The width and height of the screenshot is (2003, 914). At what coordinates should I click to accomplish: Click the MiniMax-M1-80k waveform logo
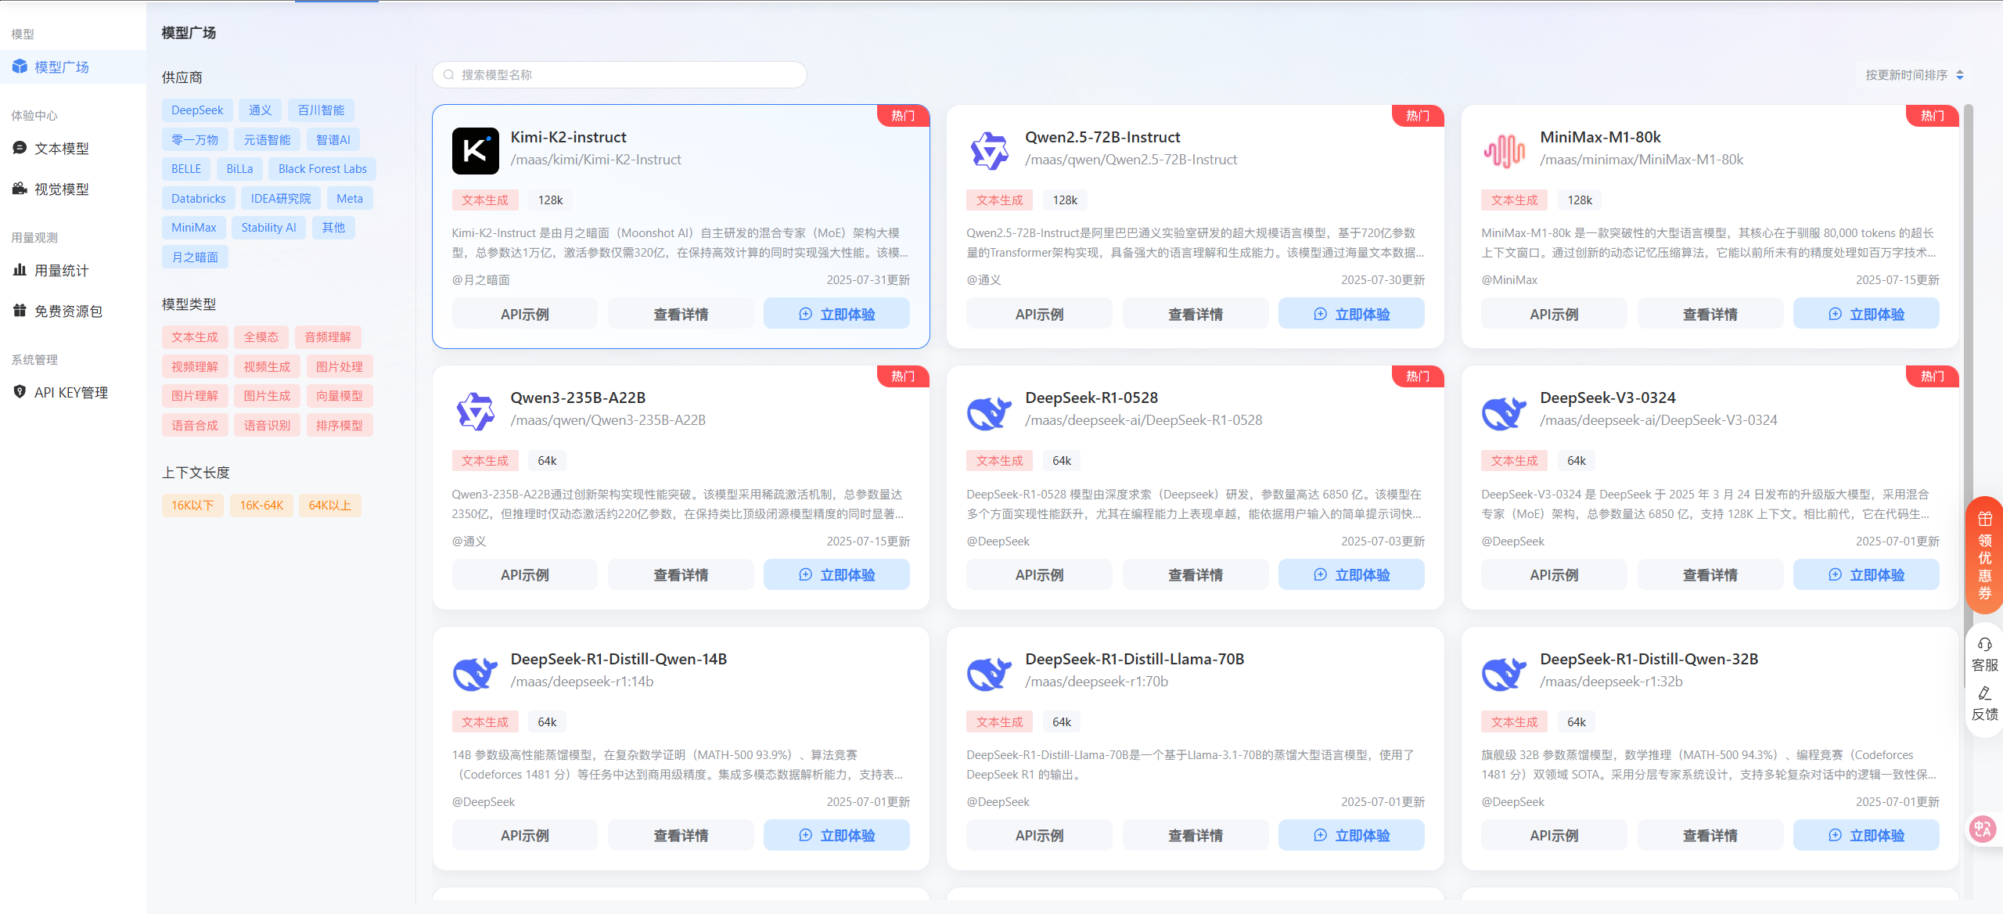[1505, 151]
